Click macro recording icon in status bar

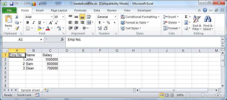click(37, 95)
